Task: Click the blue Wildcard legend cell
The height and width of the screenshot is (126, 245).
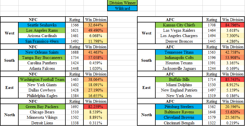Action: tap(122, 8)
